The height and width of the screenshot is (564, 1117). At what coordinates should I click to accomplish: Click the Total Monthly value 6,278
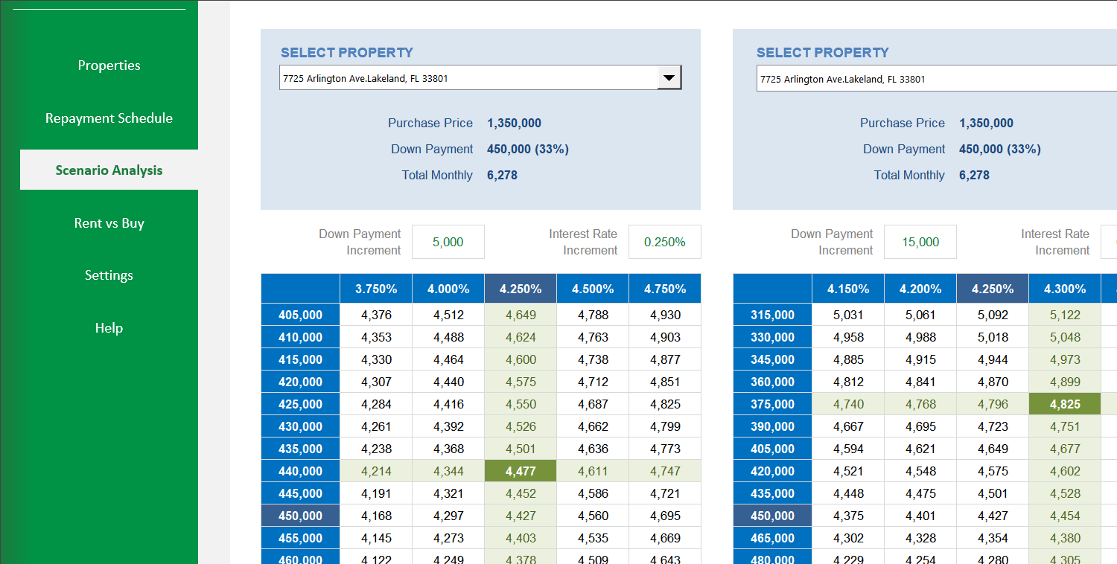coord(502,175)
